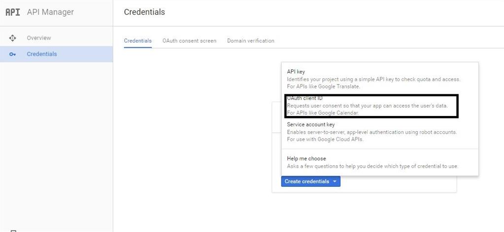The height and width of the screenshot is (232, 504).
Task: Click the Create credentials dropdown arrow
Action: point(335,182)
